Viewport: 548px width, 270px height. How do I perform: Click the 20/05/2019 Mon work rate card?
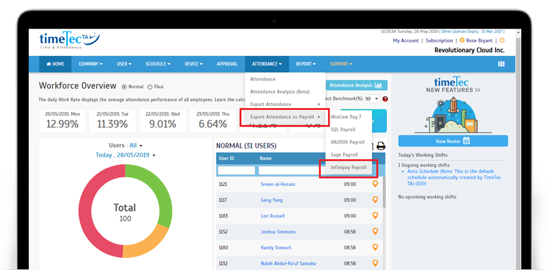tap(62, 121)
